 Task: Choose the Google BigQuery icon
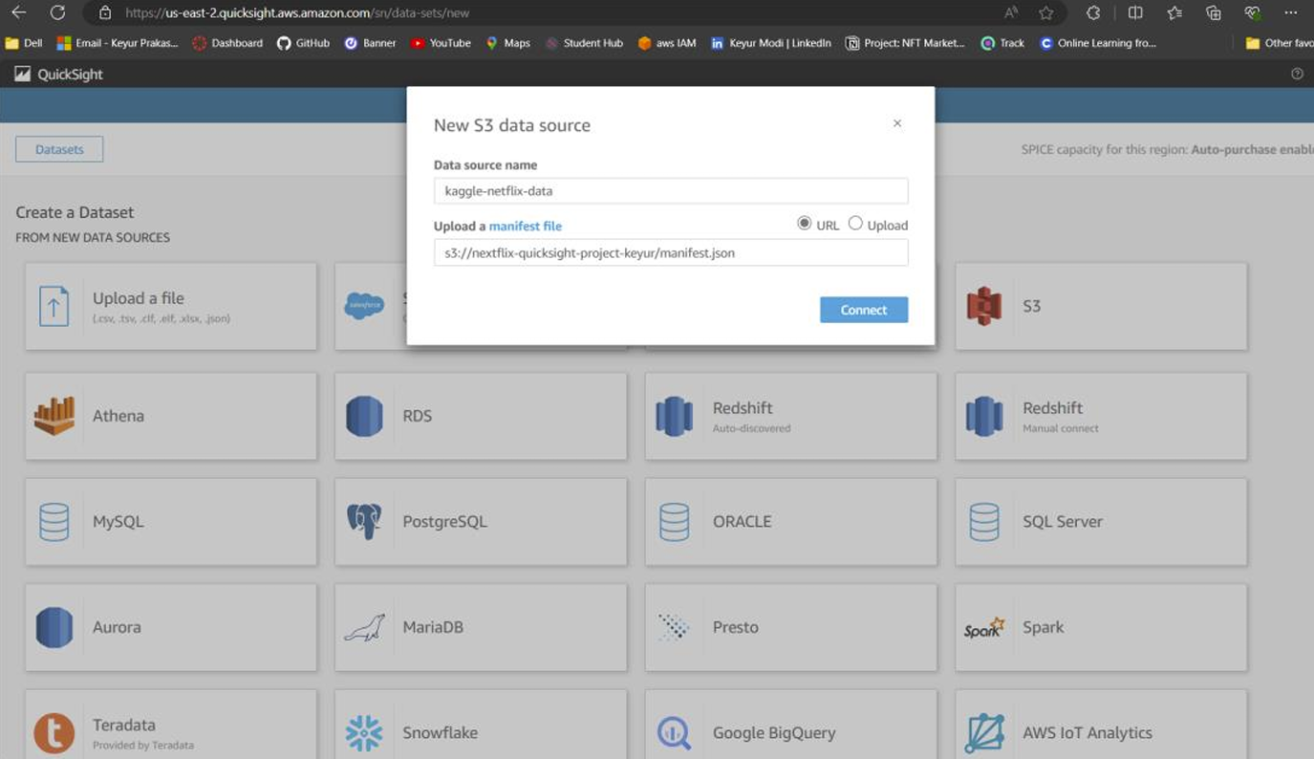coord(674,733)
